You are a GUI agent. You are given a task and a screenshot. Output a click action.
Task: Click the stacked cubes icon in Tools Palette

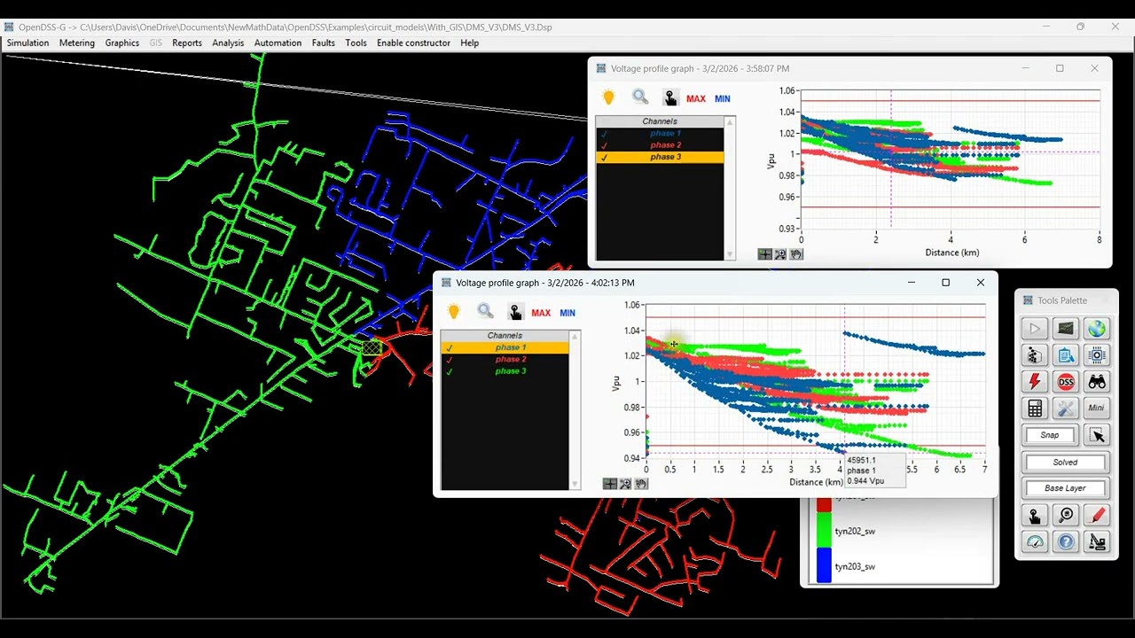[1035, 355]
